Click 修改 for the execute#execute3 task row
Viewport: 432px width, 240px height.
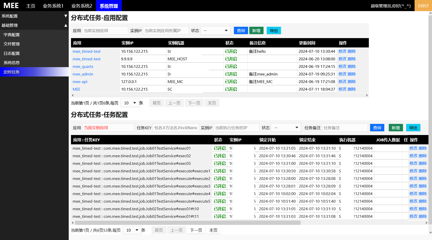point(414,186)
